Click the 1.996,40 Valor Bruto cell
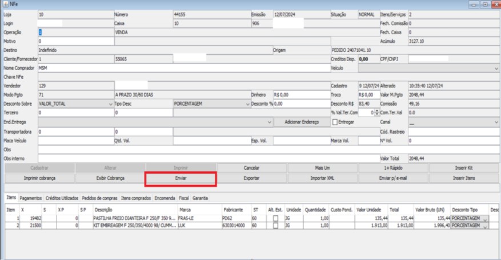This screenshot has height=260, width=501. click(432, 226)
